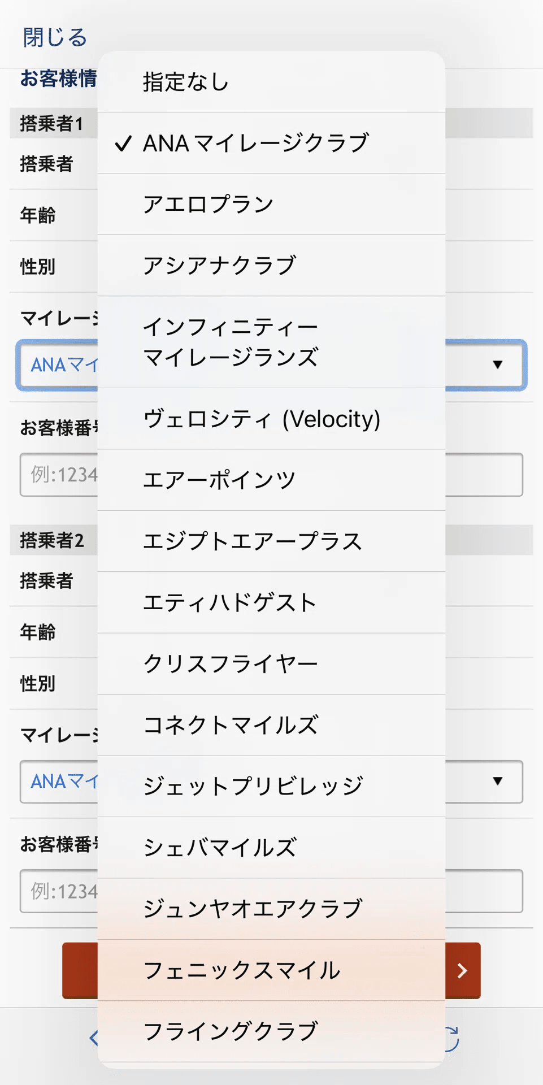Choose エティハドゲスト option
Viewport: 543px width, 1085px height.
pos(271,602)
